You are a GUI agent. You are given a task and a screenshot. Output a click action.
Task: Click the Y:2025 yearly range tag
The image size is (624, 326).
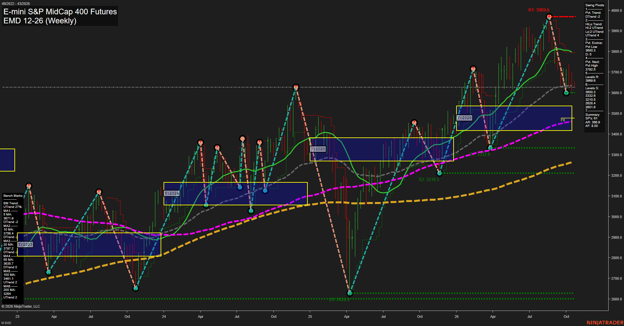[318, 149]
